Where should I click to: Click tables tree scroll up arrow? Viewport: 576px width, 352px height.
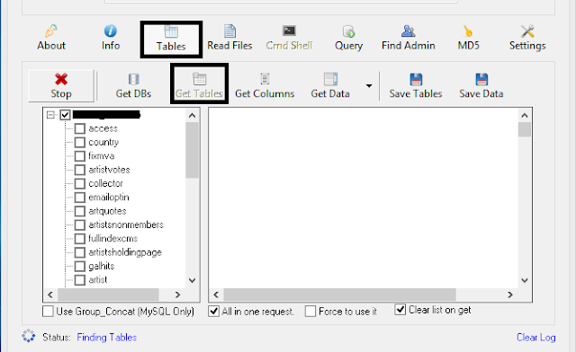click(x=192, y=116)
